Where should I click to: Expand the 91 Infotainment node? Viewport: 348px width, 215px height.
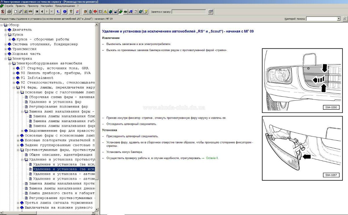[x=14, y=78]
